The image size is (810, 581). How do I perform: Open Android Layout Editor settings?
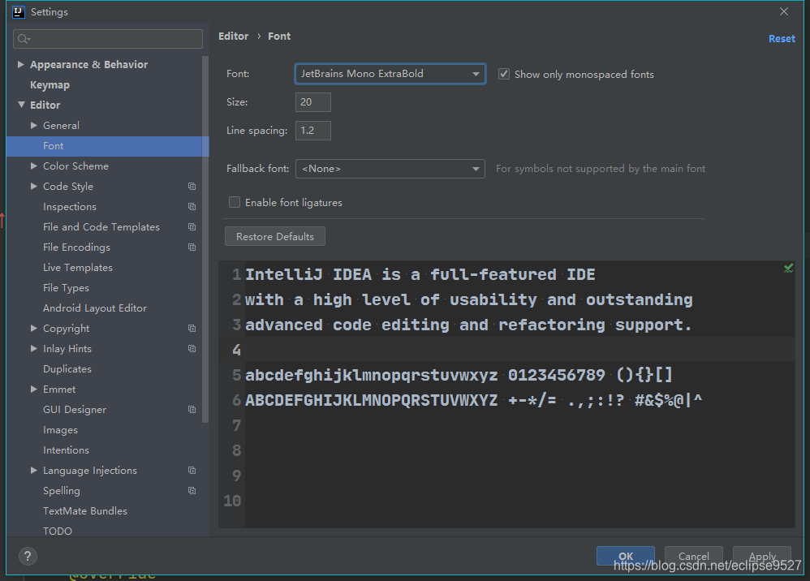[x=94, y=308]
